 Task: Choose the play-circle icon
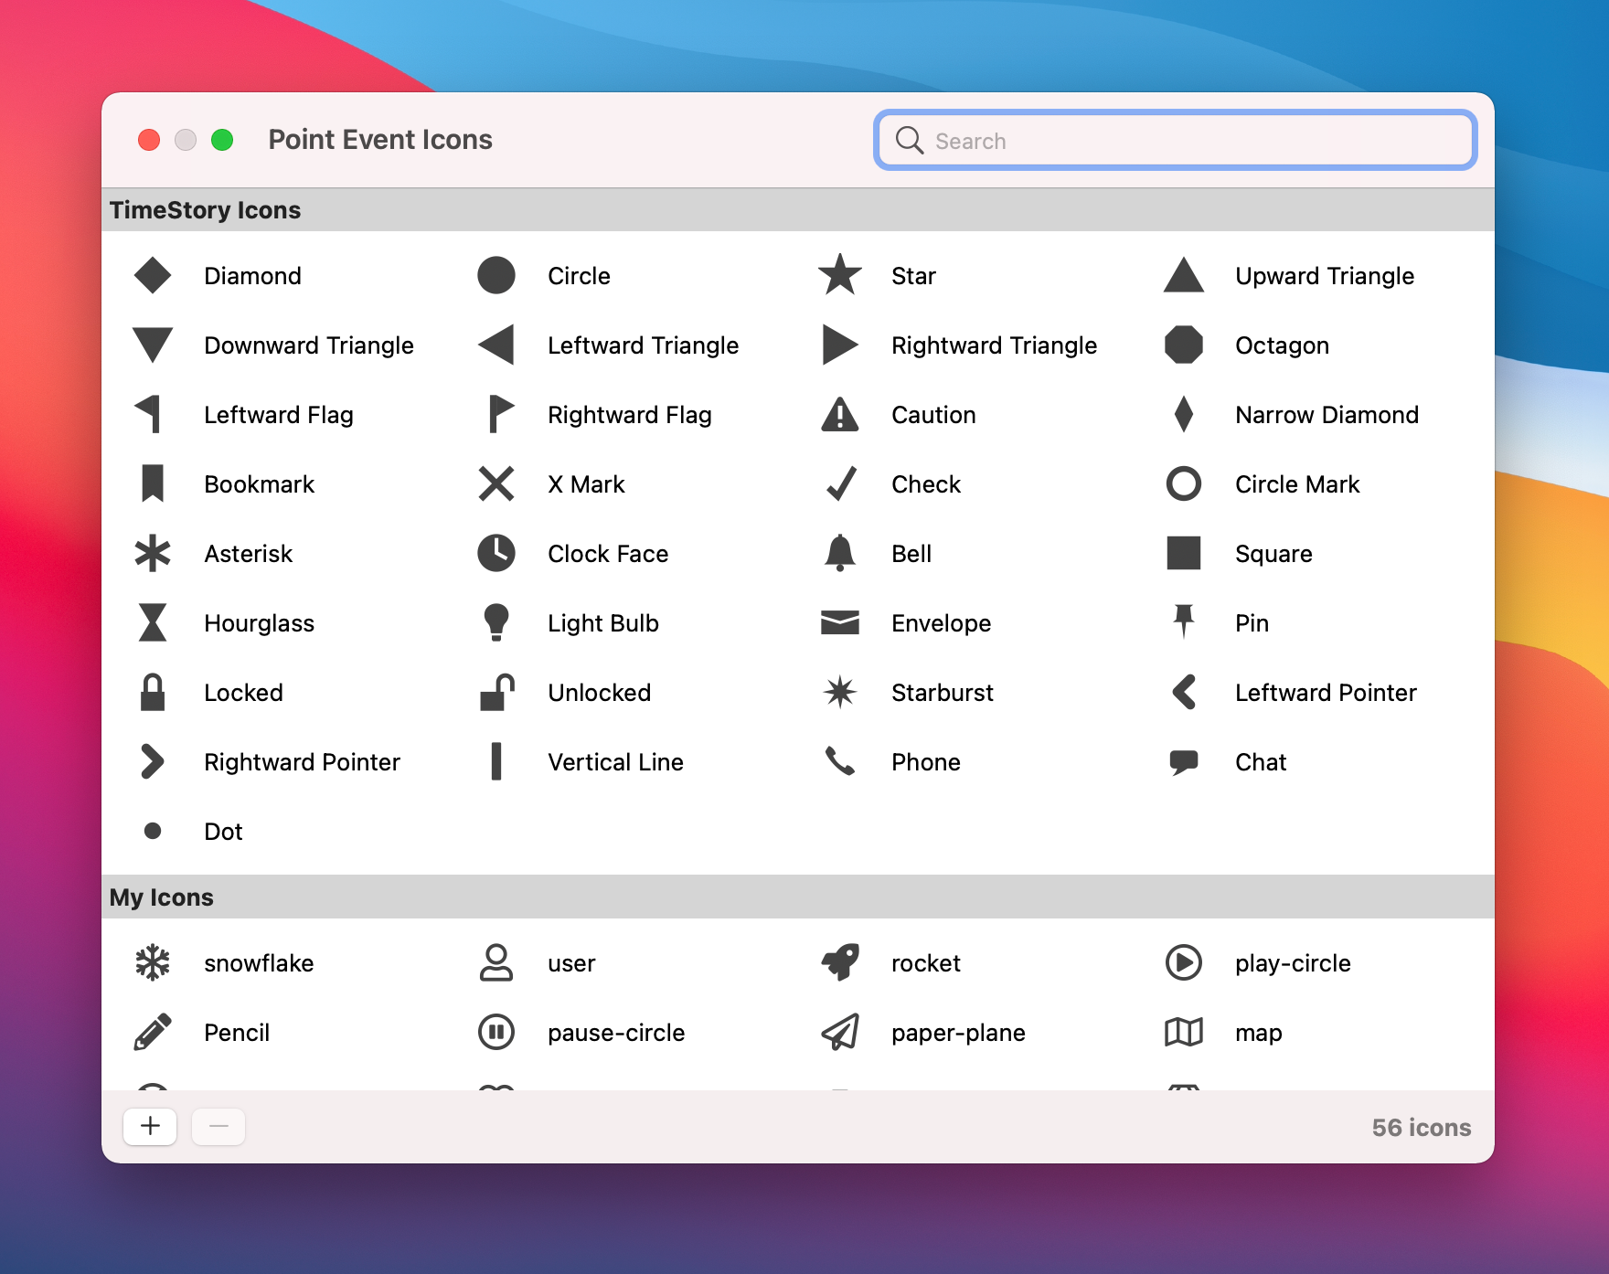tap(1183, 962)
